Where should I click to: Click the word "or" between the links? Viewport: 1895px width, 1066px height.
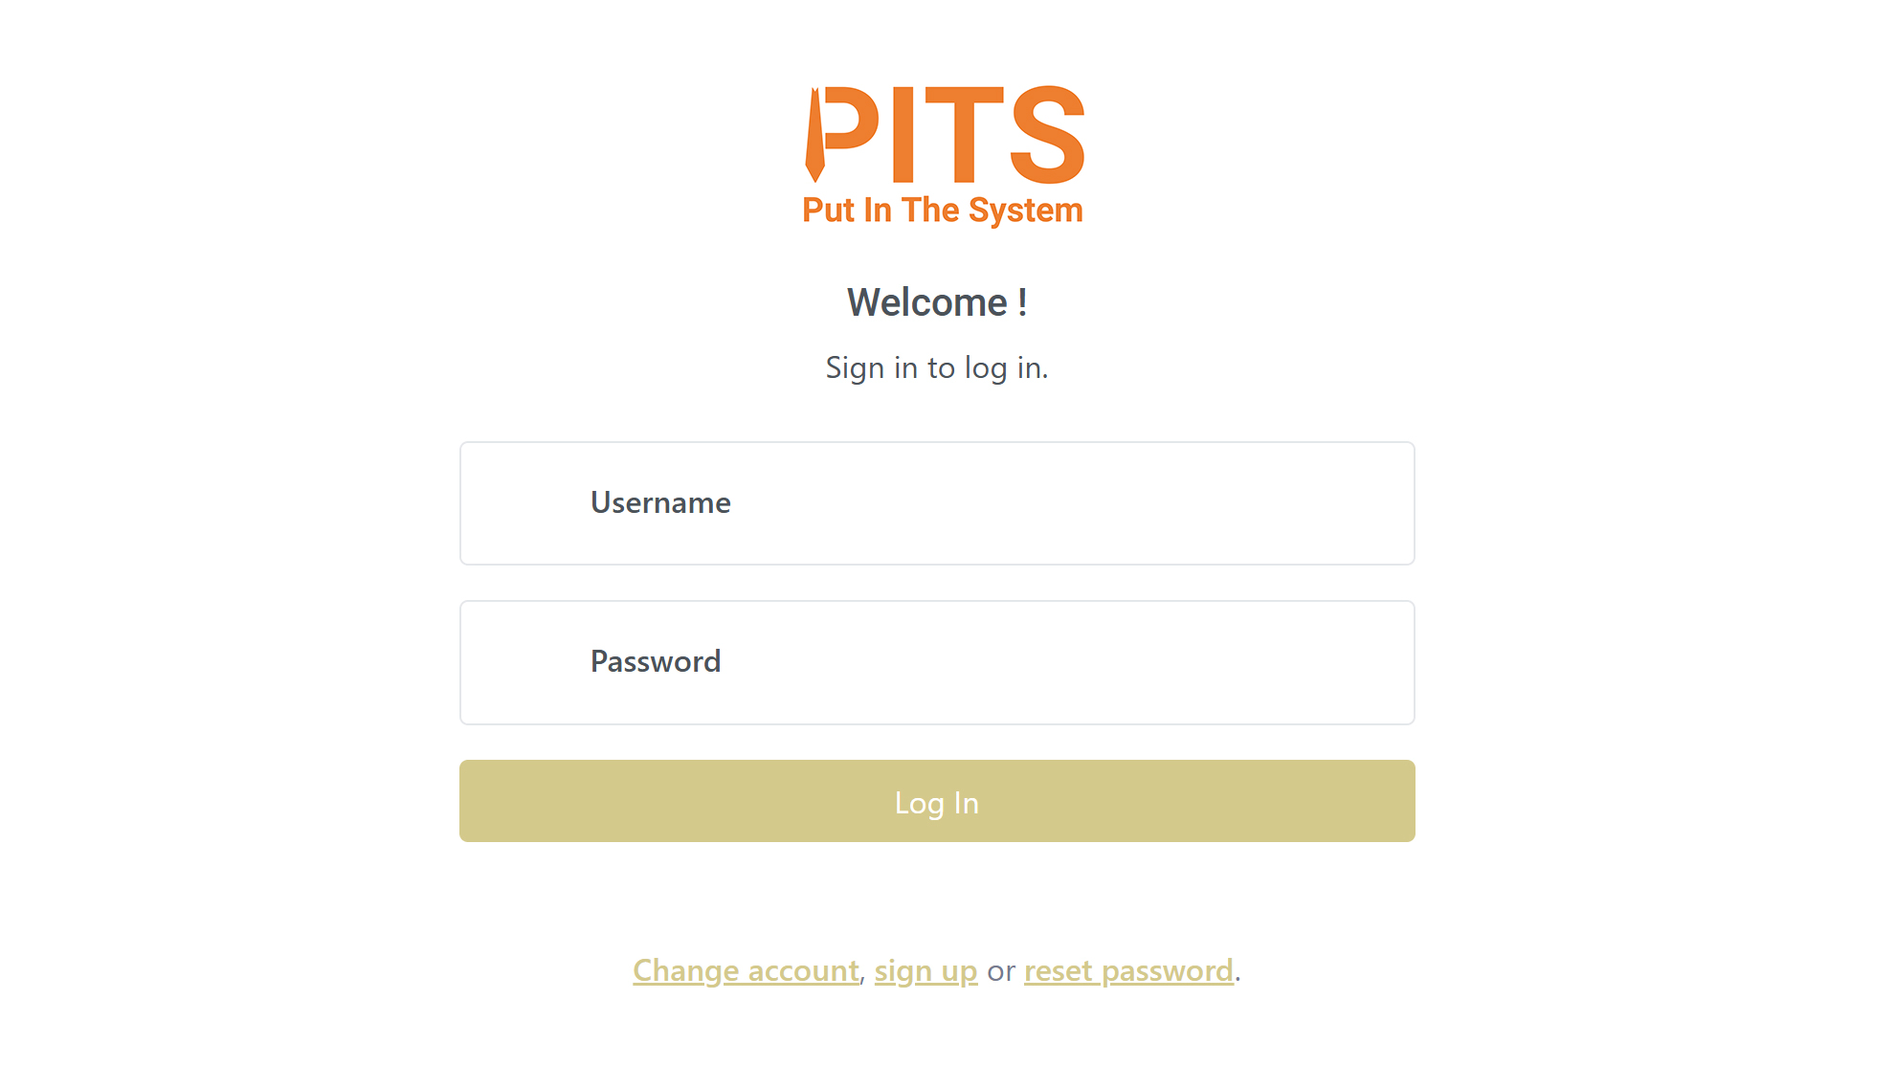click(1001, 972)
